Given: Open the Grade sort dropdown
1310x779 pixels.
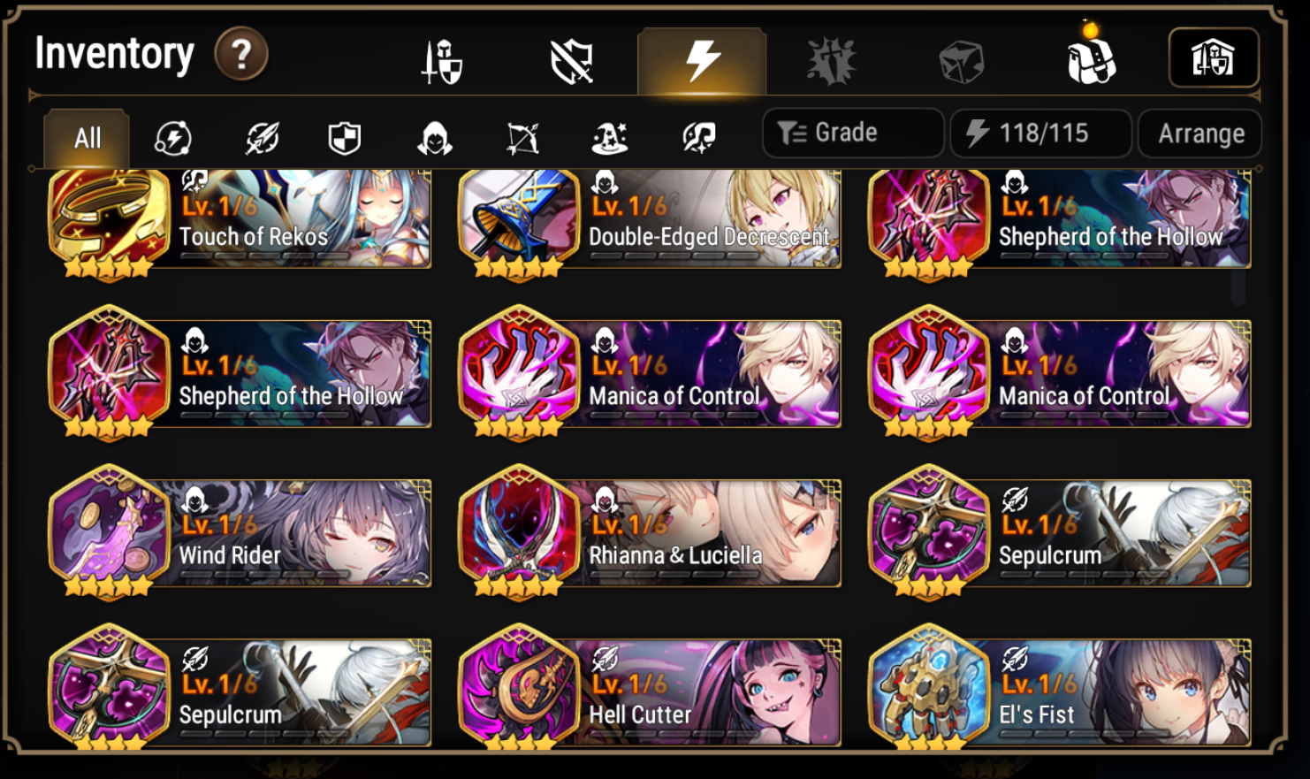Looking at the screenshot, I should point(853,134).
